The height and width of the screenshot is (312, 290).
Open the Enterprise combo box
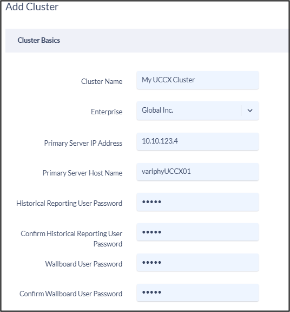[x=197, y=110]
